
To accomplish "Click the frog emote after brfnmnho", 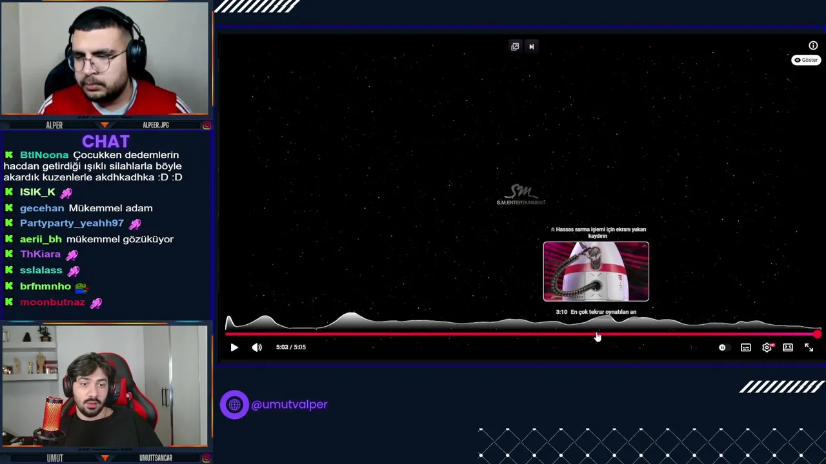I will pos(81,287).
